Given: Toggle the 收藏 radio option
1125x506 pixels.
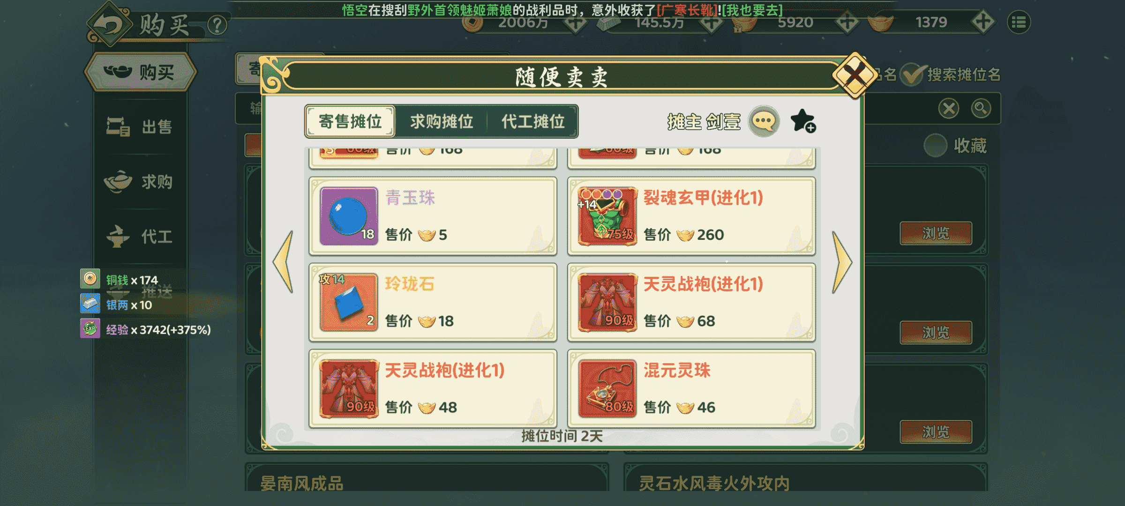Looking at the screenshot, I should click(x=935, y=146).
